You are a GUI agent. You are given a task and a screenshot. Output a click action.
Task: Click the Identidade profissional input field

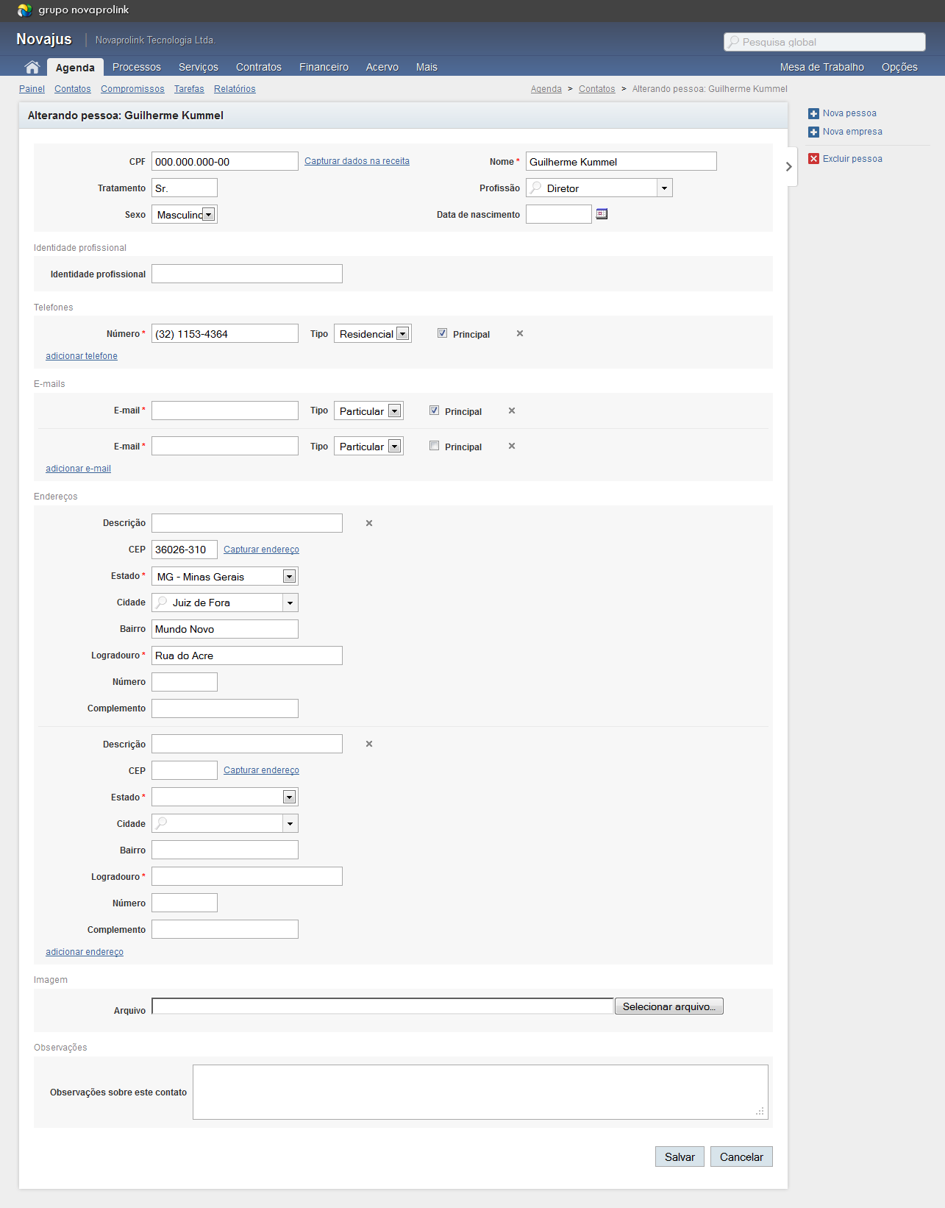tap(247, 274)
